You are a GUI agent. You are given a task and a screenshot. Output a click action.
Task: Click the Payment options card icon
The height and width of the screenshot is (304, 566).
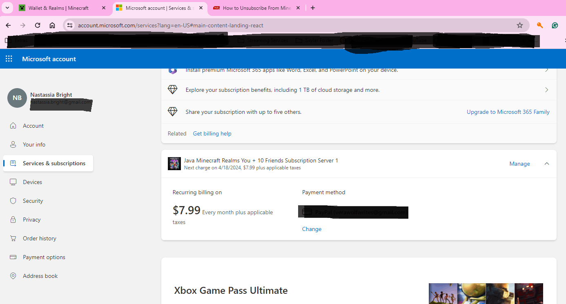13,257
